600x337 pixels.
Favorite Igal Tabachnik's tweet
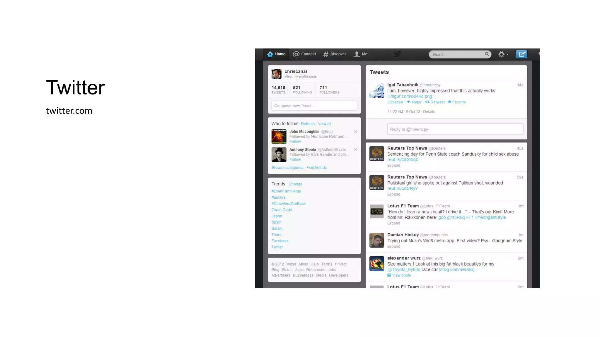pyautogui.click(x=457, y=102)
